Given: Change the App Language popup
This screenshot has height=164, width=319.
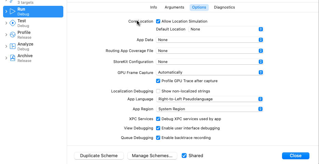Looking at the screenshot, I should (209, 99).
